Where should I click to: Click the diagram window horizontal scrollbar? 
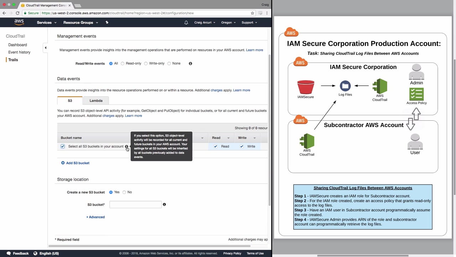coord(363,256)
